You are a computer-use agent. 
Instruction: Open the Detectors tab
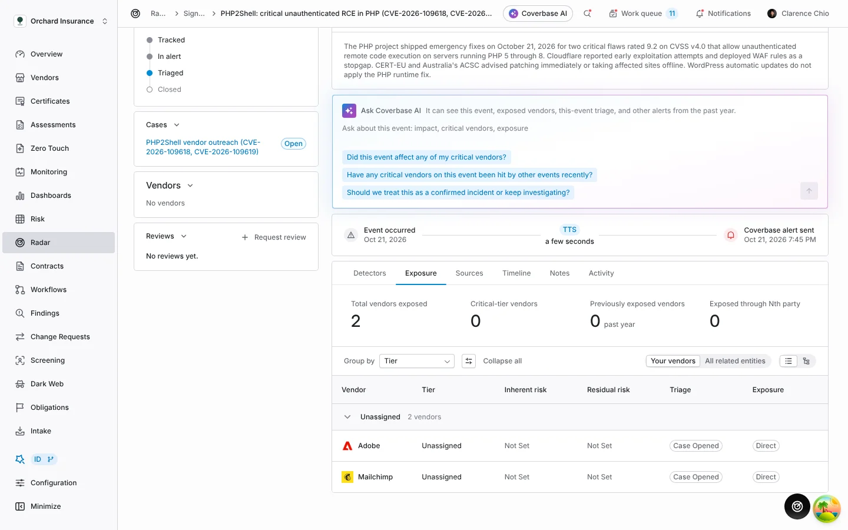(x=370, y=273)
